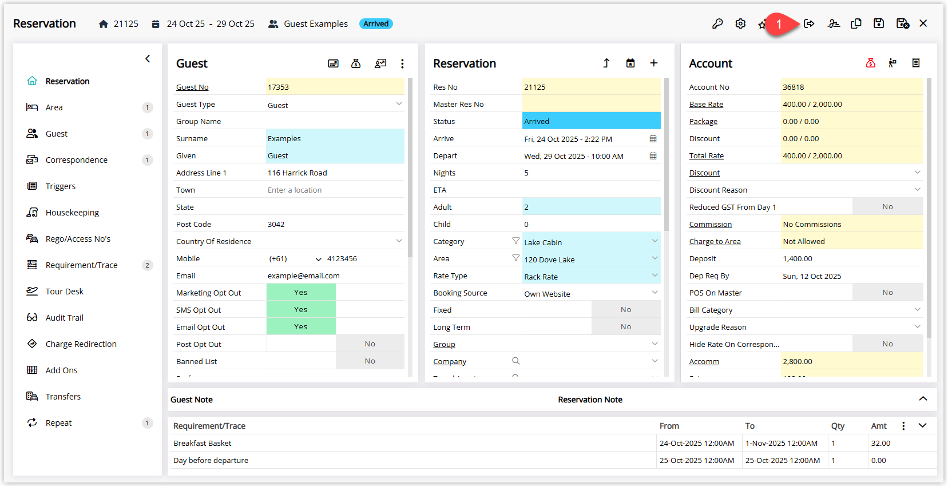Toggle Email Opt Out switch
The image size is (948, 487).
click(301, 326)
